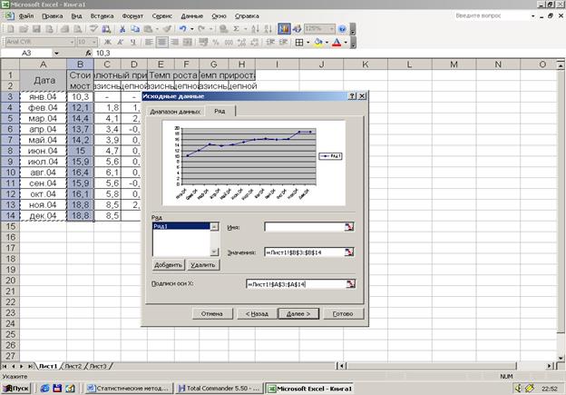Viewport: 566px width, 395px height.
Task: Click the dialog help question mark button
Action: click(x=352, y=96)
